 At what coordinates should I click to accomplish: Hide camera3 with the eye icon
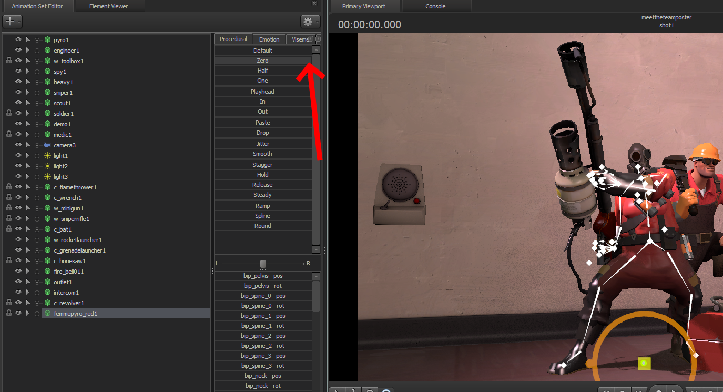pos(18,145)
